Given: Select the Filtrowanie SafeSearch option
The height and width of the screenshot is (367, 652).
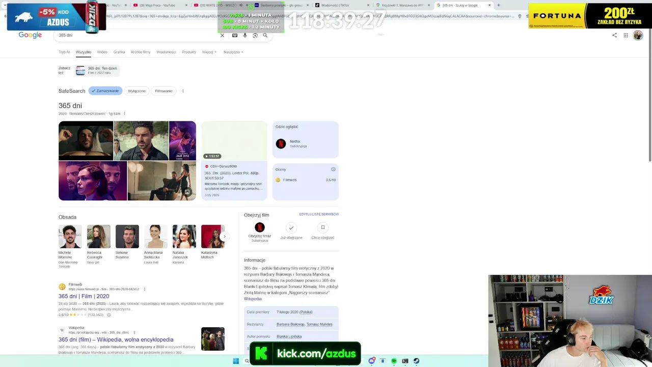Looking at the screenshot, I should [164, 91].
